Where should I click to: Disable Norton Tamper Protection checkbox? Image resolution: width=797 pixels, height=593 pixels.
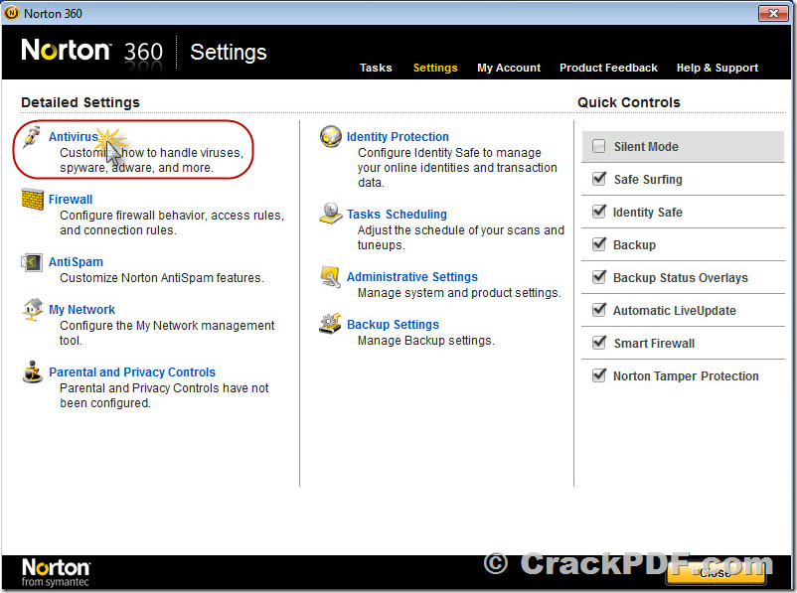pos(599,375)
